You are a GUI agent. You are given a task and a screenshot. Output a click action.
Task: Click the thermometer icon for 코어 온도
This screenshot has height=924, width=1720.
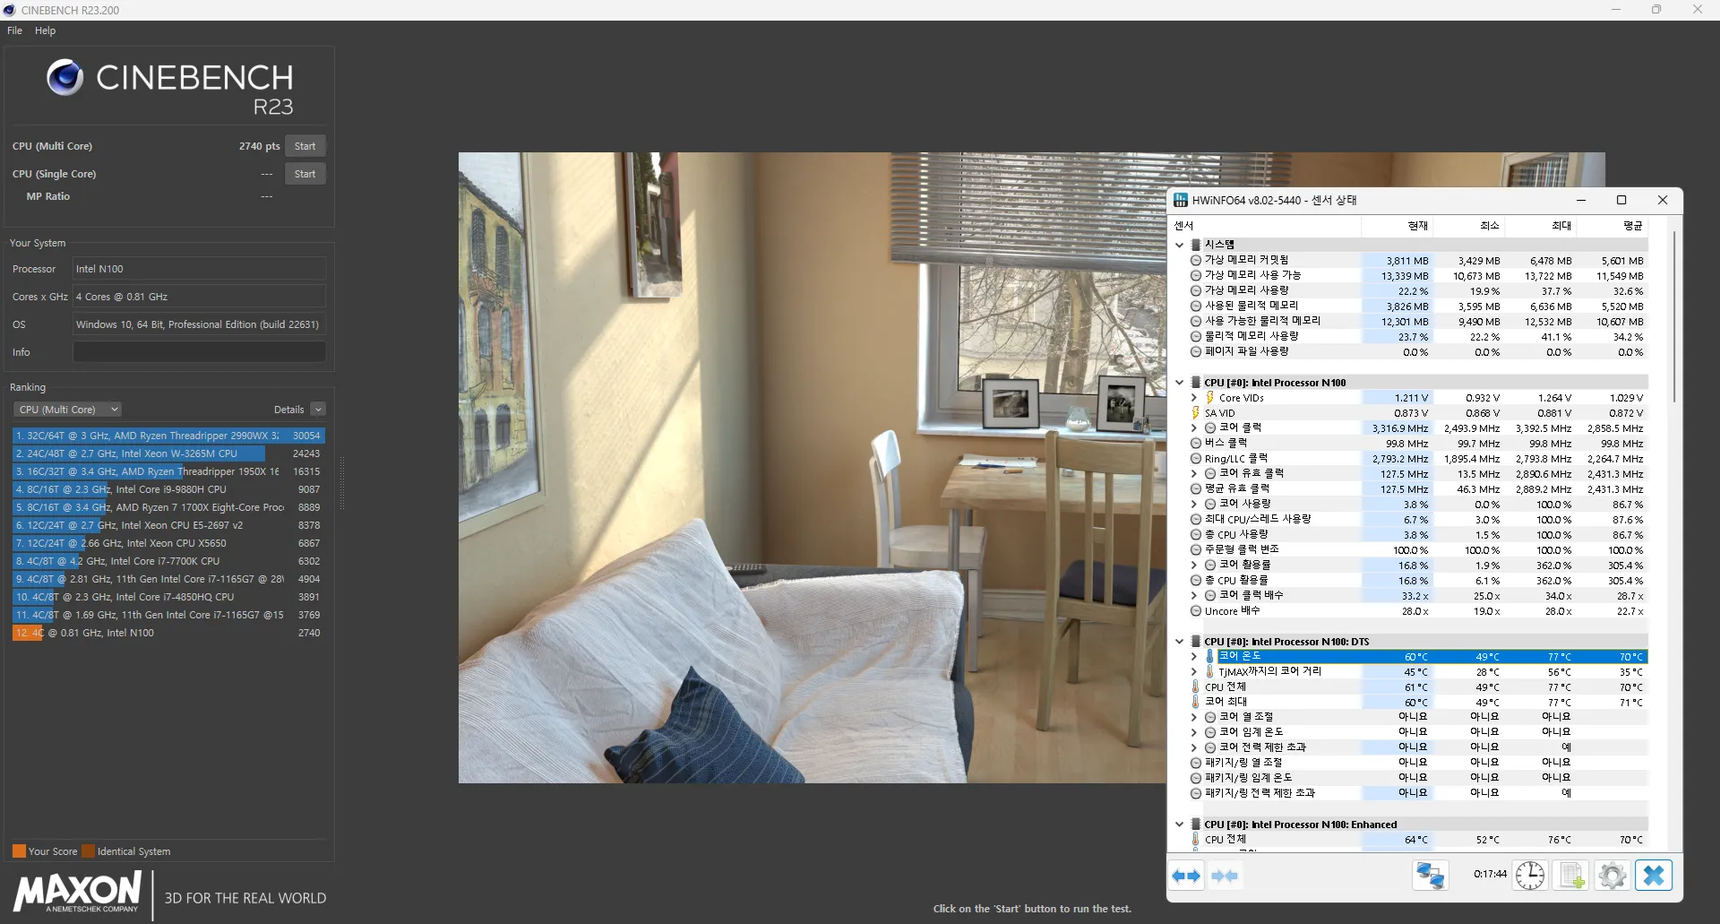1209,657
